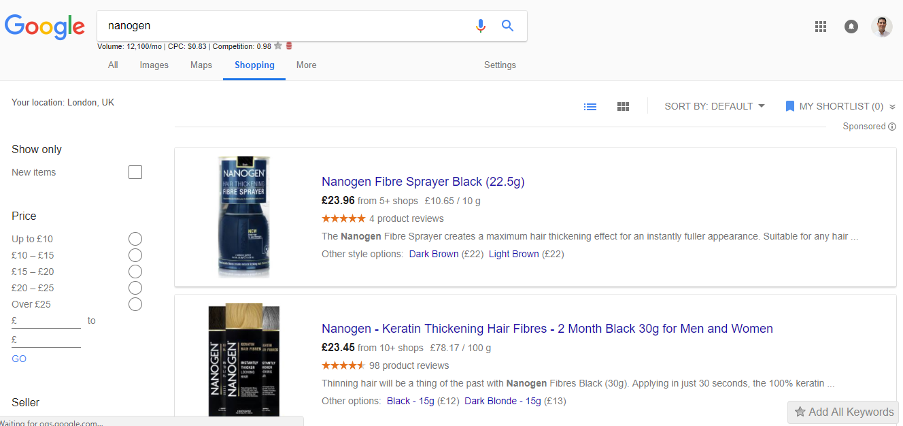Click star icon in Add All Keywords
Viewport: 903px width, 426px height.
pos(800,412)
